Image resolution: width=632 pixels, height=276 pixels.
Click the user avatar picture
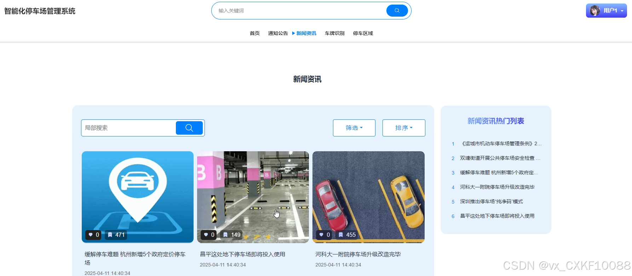(595, 11)
